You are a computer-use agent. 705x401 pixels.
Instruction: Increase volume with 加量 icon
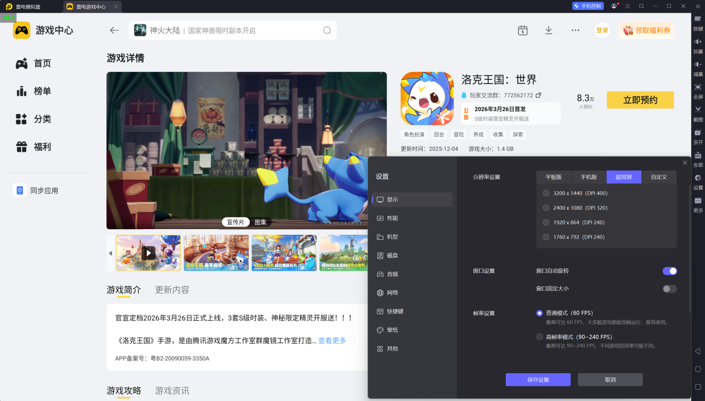(x=698, y=45)
